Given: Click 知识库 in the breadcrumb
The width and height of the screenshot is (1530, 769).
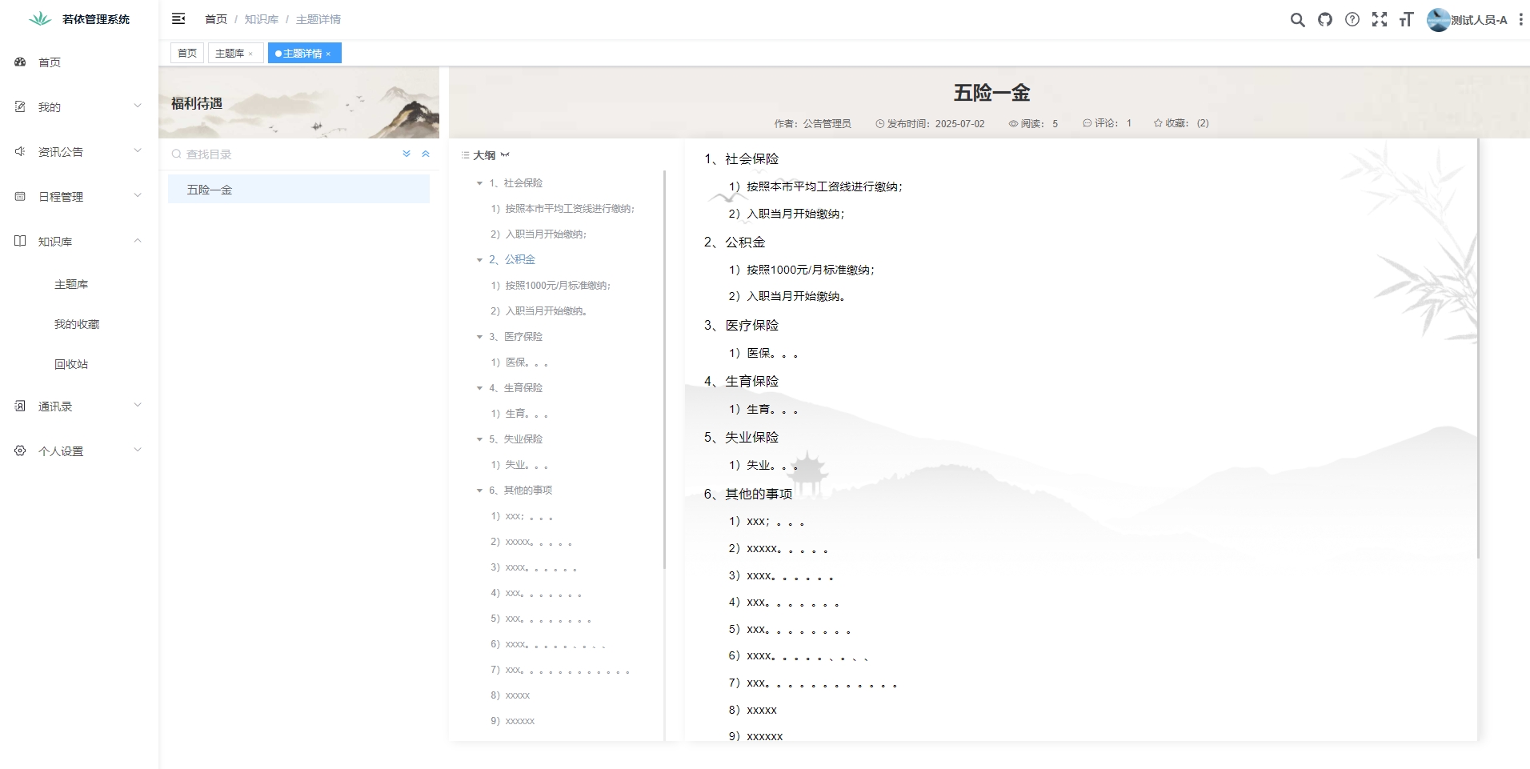Looking at the screenshot, I should click(262, 19).
